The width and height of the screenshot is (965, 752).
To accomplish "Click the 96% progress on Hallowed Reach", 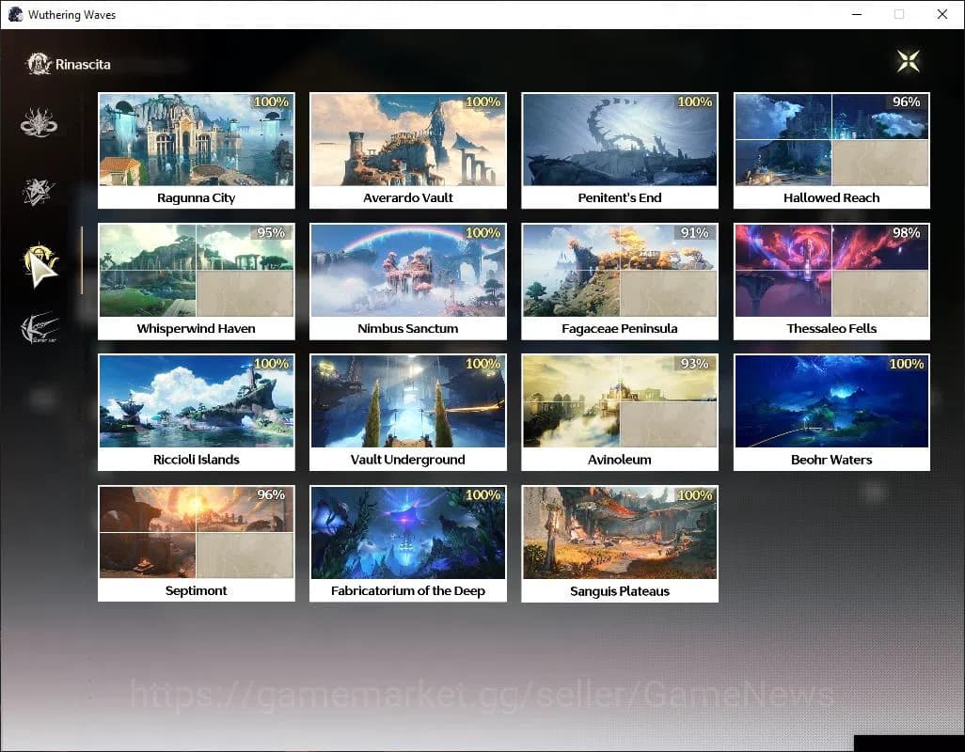I will 907,102.
